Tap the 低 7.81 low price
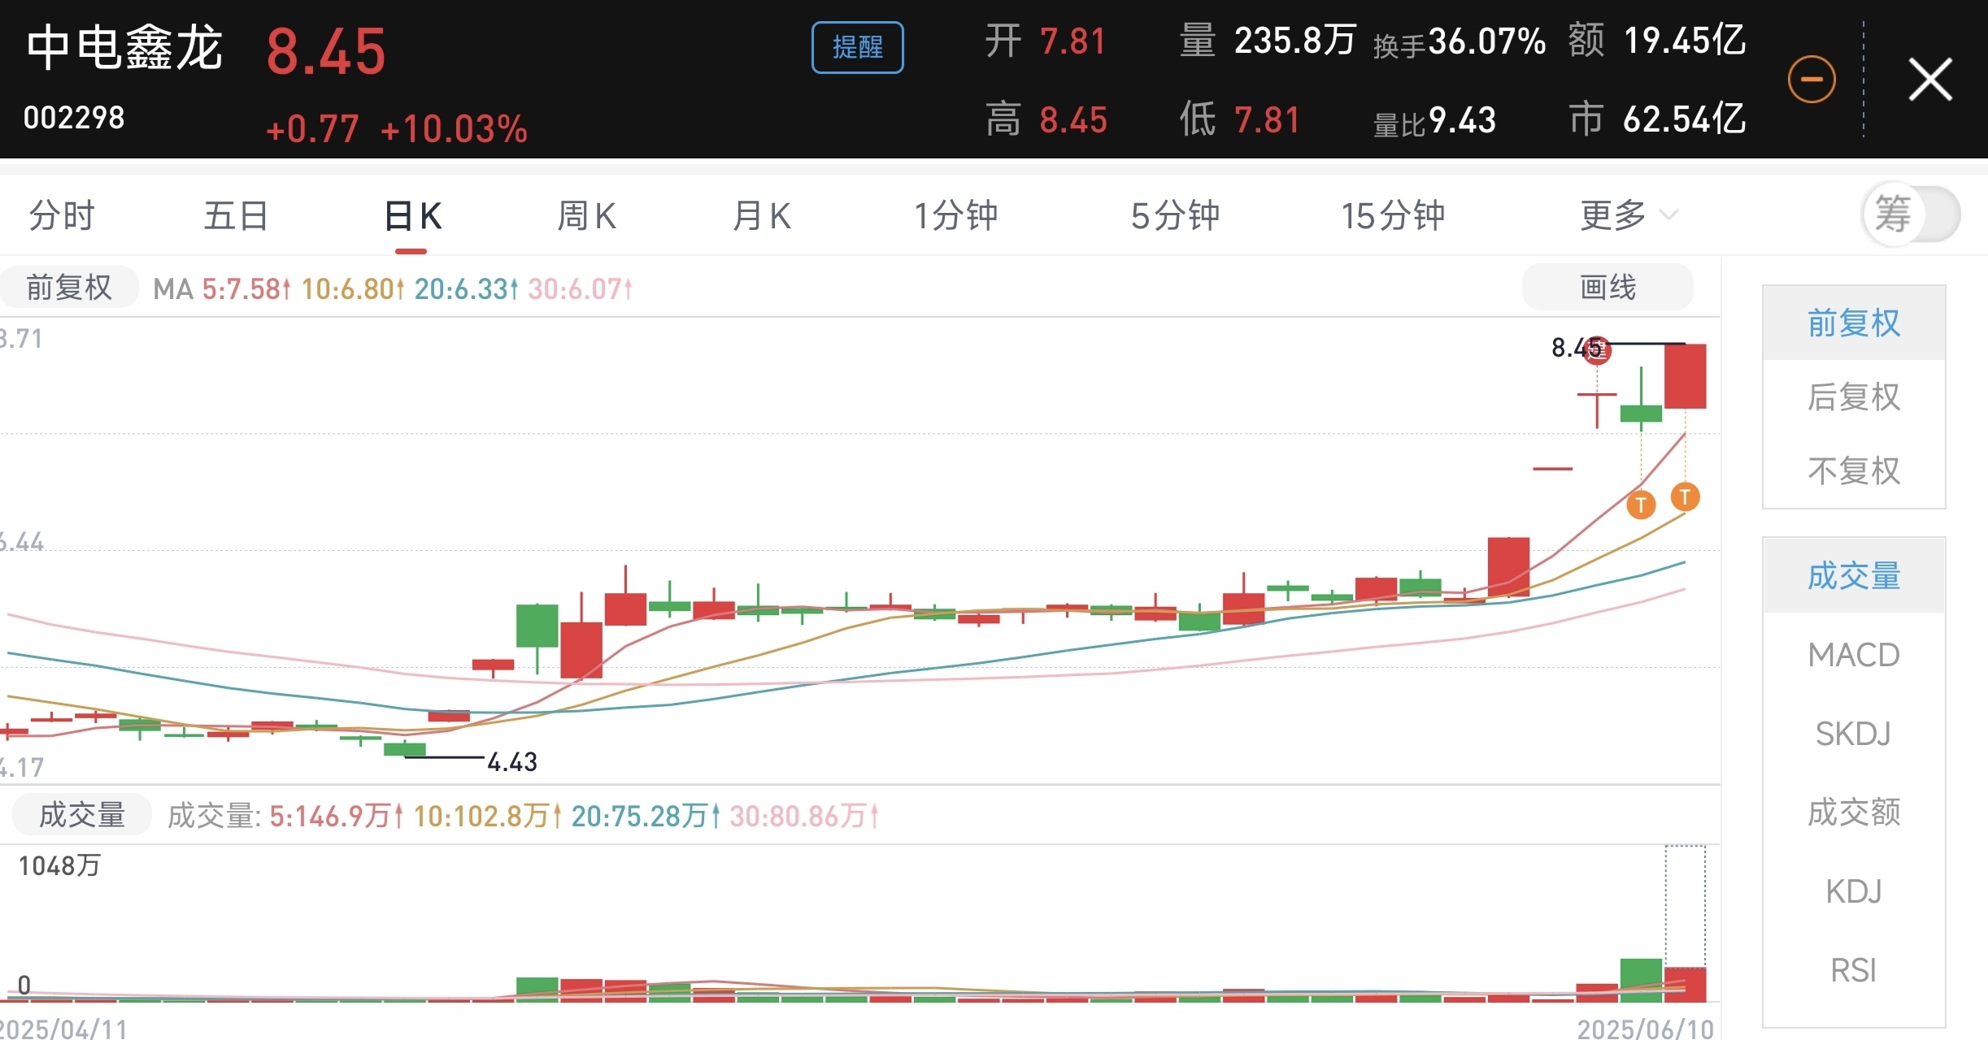 tap(1239, 119)
